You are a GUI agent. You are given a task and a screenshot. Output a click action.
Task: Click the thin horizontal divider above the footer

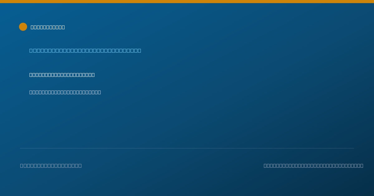[187, 148]
